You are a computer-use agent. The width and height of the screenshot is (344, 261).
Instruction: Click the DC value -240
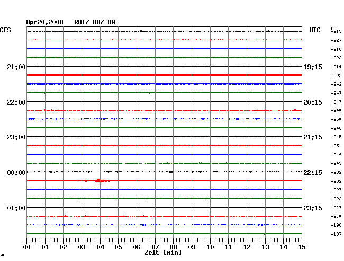pyautogui.click(x=336, y=110)
